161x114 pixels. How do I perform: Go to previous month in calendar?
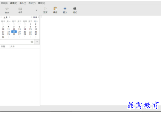click(1, 17)
